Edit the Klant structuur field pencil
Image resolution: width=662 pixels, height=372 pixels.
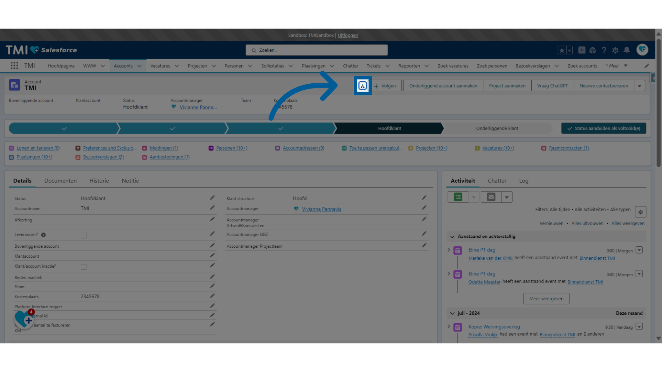pos(424,198)
